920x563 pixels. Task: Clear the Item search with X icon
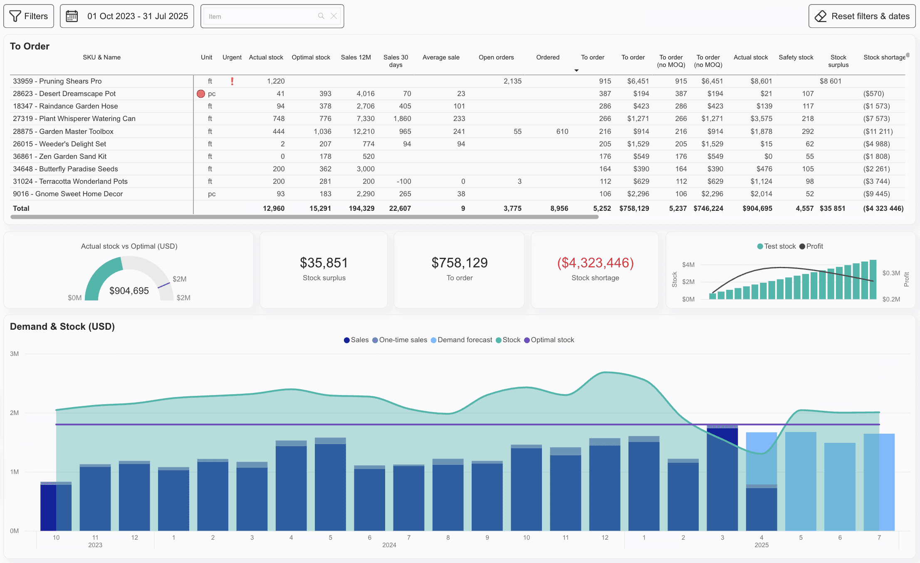pos(334,16)
